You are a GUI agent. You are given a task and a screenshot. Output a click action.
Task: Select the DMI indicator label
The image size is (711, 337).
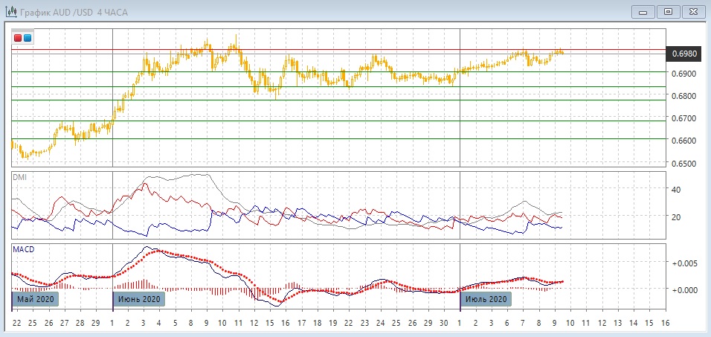click(x=19, y=177)
